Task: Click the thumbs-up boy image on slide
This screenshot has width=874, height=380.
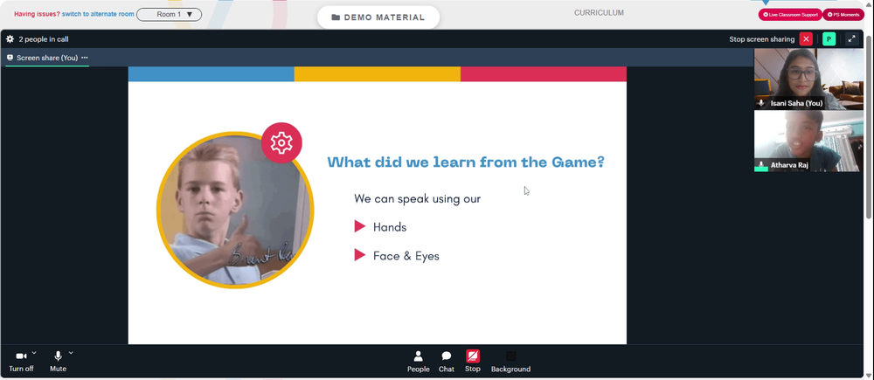Action: tap(235, 211)
